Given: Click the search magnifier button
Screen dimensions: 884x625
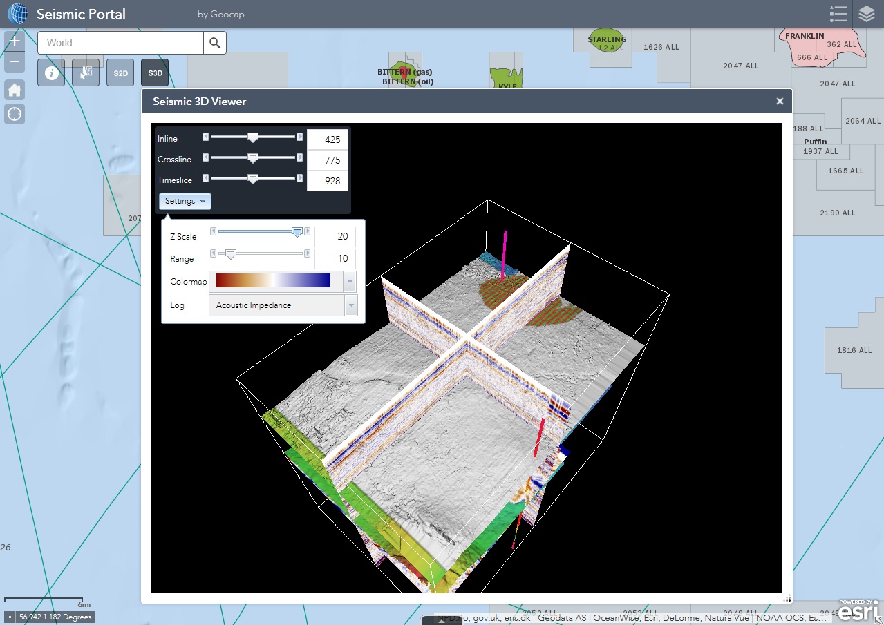Looking at the screenshot, I should (x=215, y=43).
